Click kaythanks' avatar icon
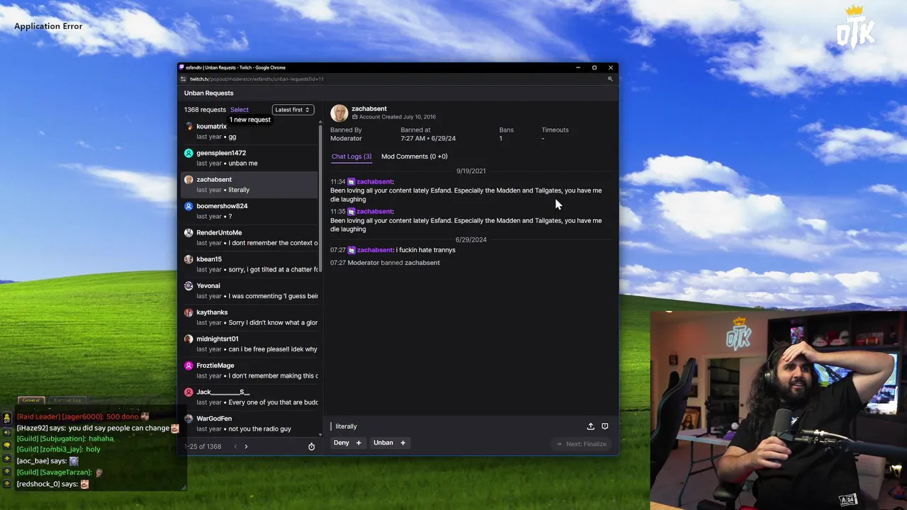 pos(188,312)
